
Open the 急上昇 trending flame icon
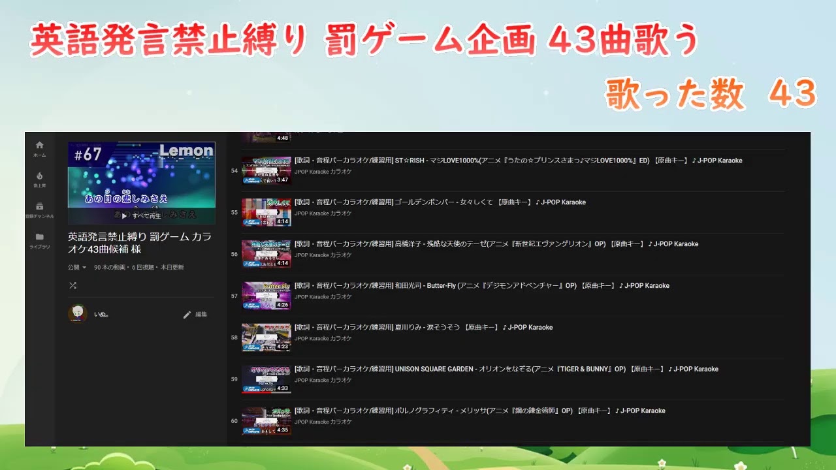[39, 180]
